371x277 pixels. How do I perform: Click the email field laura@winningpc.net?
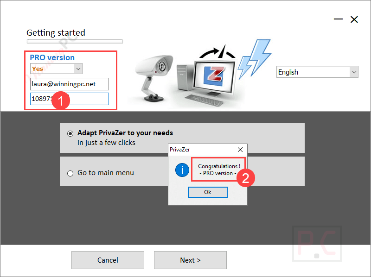(x=70, y=84)
